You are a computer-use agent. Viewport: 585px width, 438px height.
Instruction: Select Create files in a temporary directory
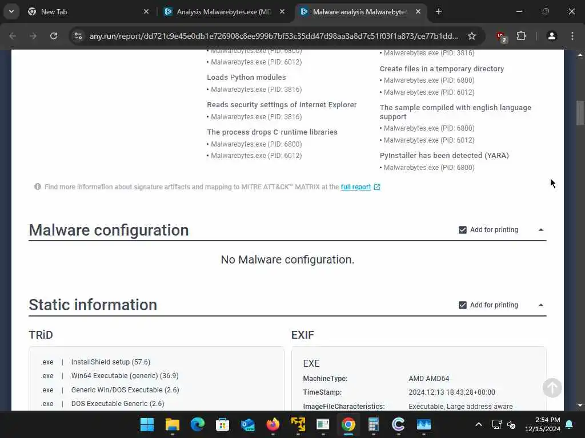click(442, 68)
